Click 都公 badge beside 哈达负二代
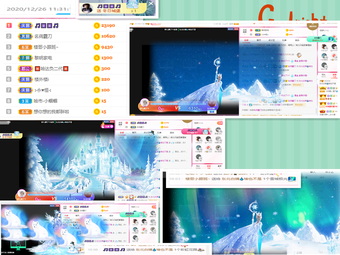This screenshot has width=340, height=255. [x=25, y=68]
